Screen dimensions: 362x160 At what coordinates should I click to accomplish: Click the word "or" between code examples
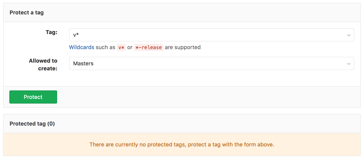click(130, 47)
